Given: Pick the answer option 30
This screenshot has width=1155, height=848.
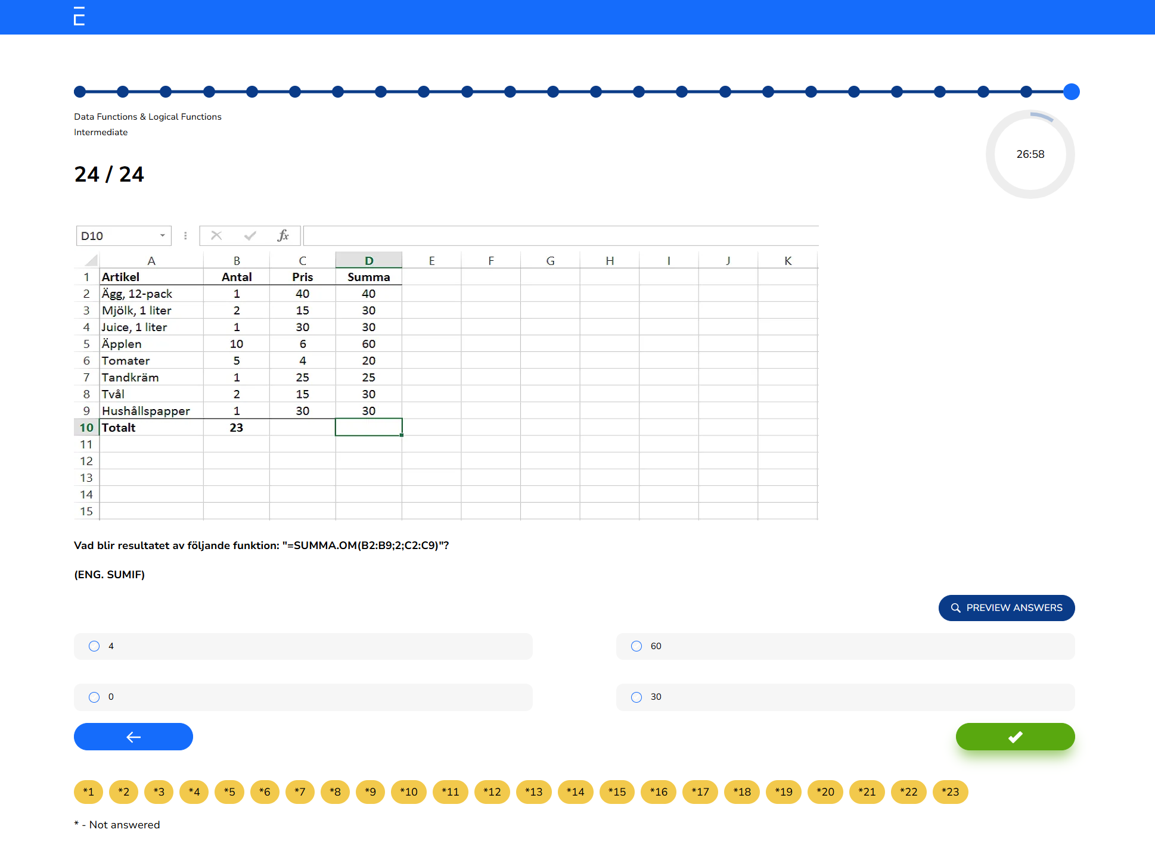Looking at the screenshot, I should pos(636,697).
